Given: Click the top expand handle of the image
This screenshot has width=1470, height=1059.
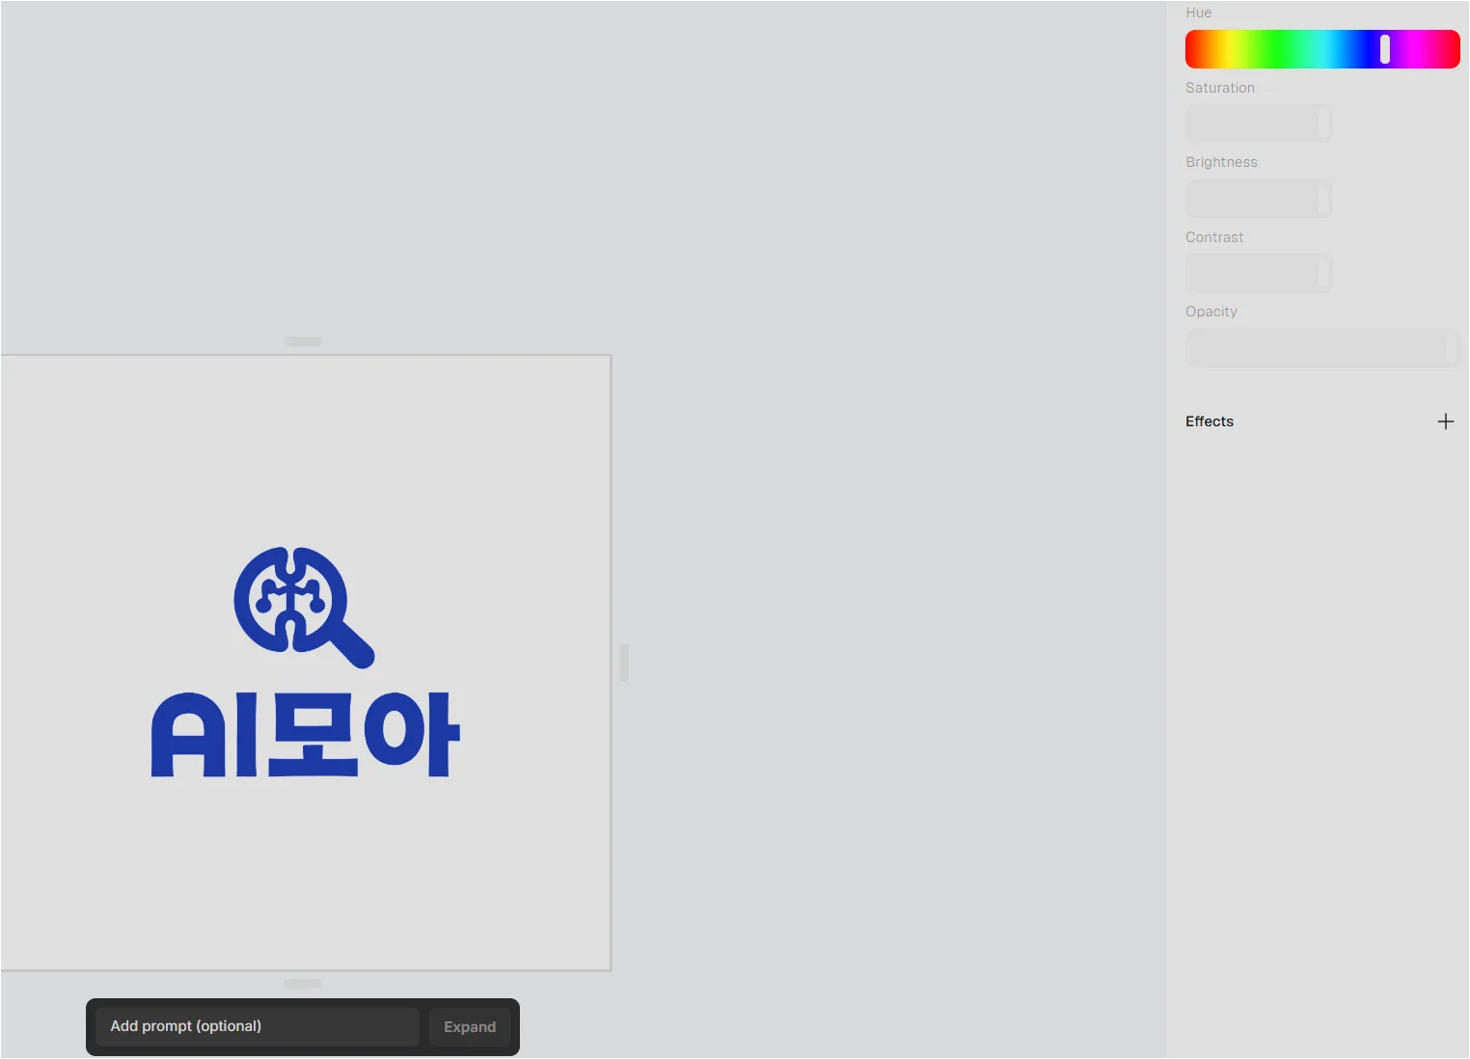Looking at the screenshot, I should point(303,341).
